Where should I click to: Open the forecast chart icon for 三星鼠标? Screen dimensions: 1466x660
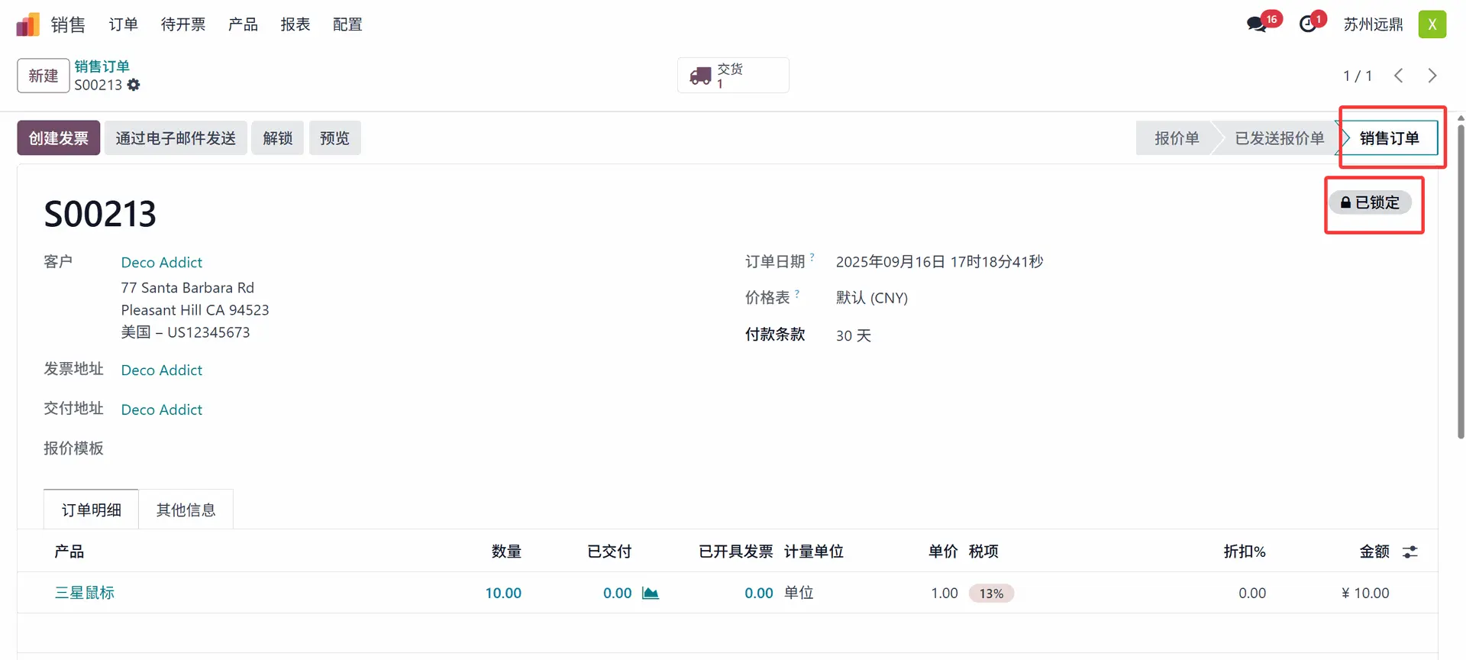(650, 594)
